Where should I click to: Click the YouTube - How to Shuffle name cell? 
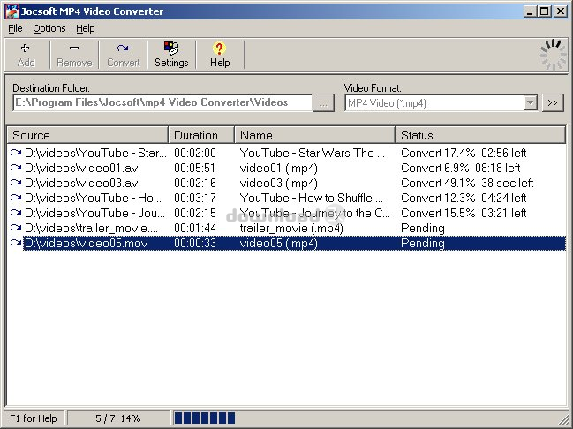(x=312, y=198)
